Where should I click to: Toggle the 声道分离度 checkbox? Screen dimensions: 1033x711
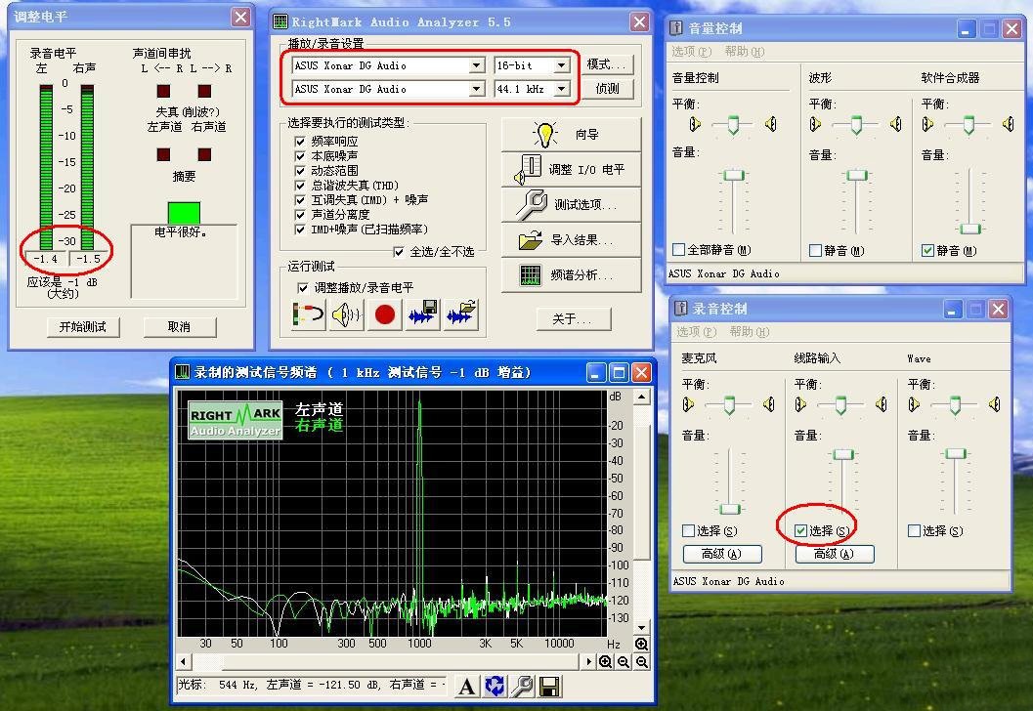pos(300,215)
